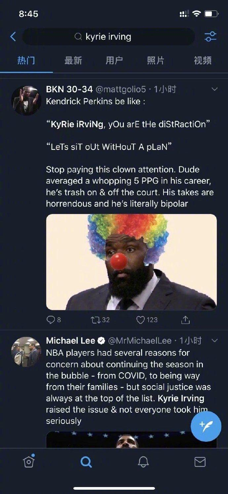Open the notifications bell tab
The image size is (228, 494).
143,462
